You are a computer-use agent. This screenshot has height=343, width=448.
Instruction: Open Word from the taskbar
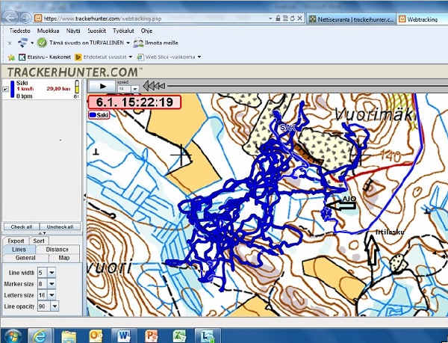[122, 333]
